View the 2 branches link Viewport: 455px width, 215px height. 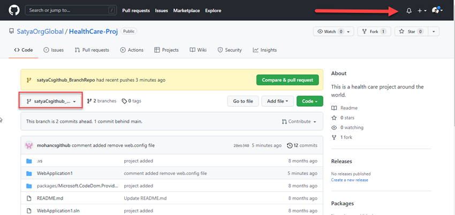pos(102,101)
